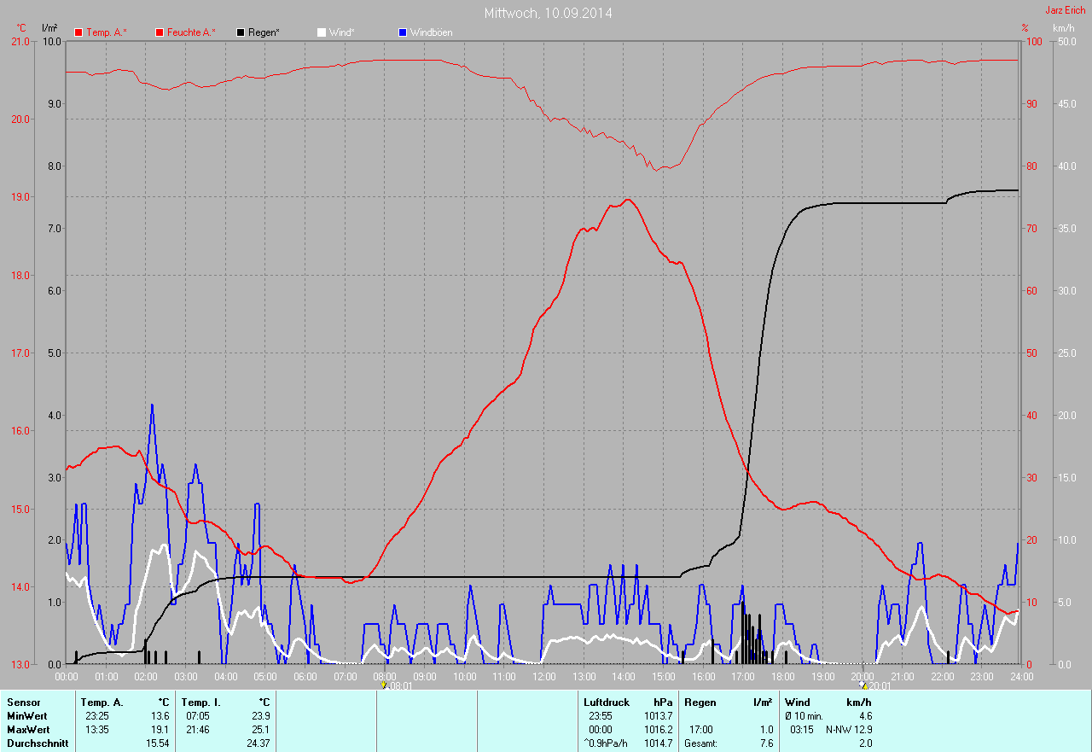Image resolution: width=1092 pixels, height=752 pixels.
Task: Click the average wind value 2.0
Action: coord(865,743)
